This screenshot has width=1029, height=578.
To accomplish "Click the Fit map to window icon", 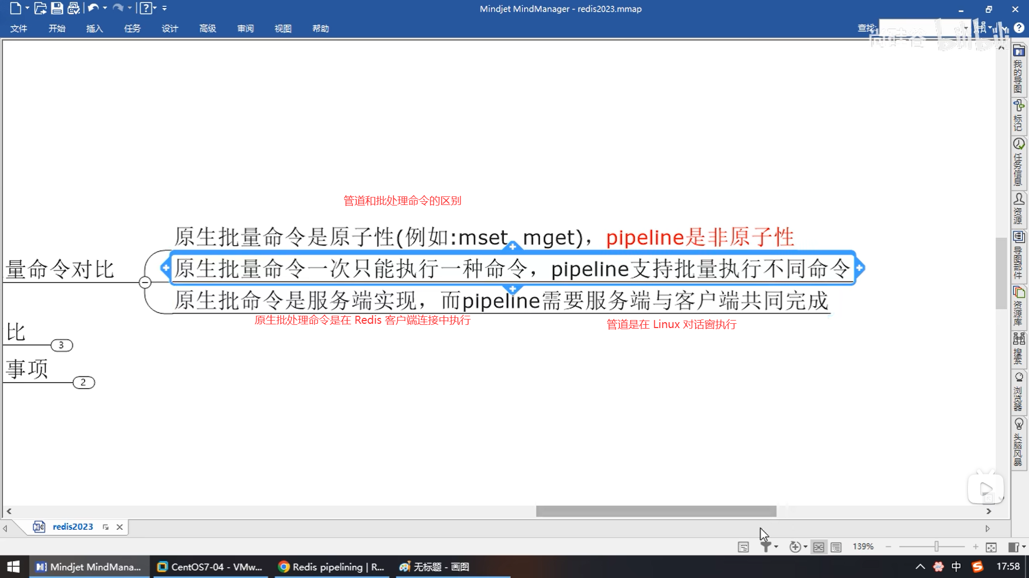I will (x=991, y=546).
